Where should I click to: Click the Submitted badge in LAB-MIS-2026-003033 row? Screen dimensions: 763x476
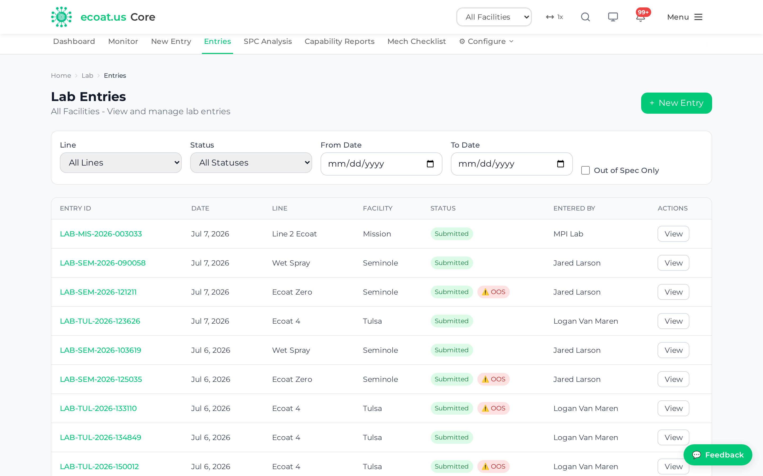point(451,234)
